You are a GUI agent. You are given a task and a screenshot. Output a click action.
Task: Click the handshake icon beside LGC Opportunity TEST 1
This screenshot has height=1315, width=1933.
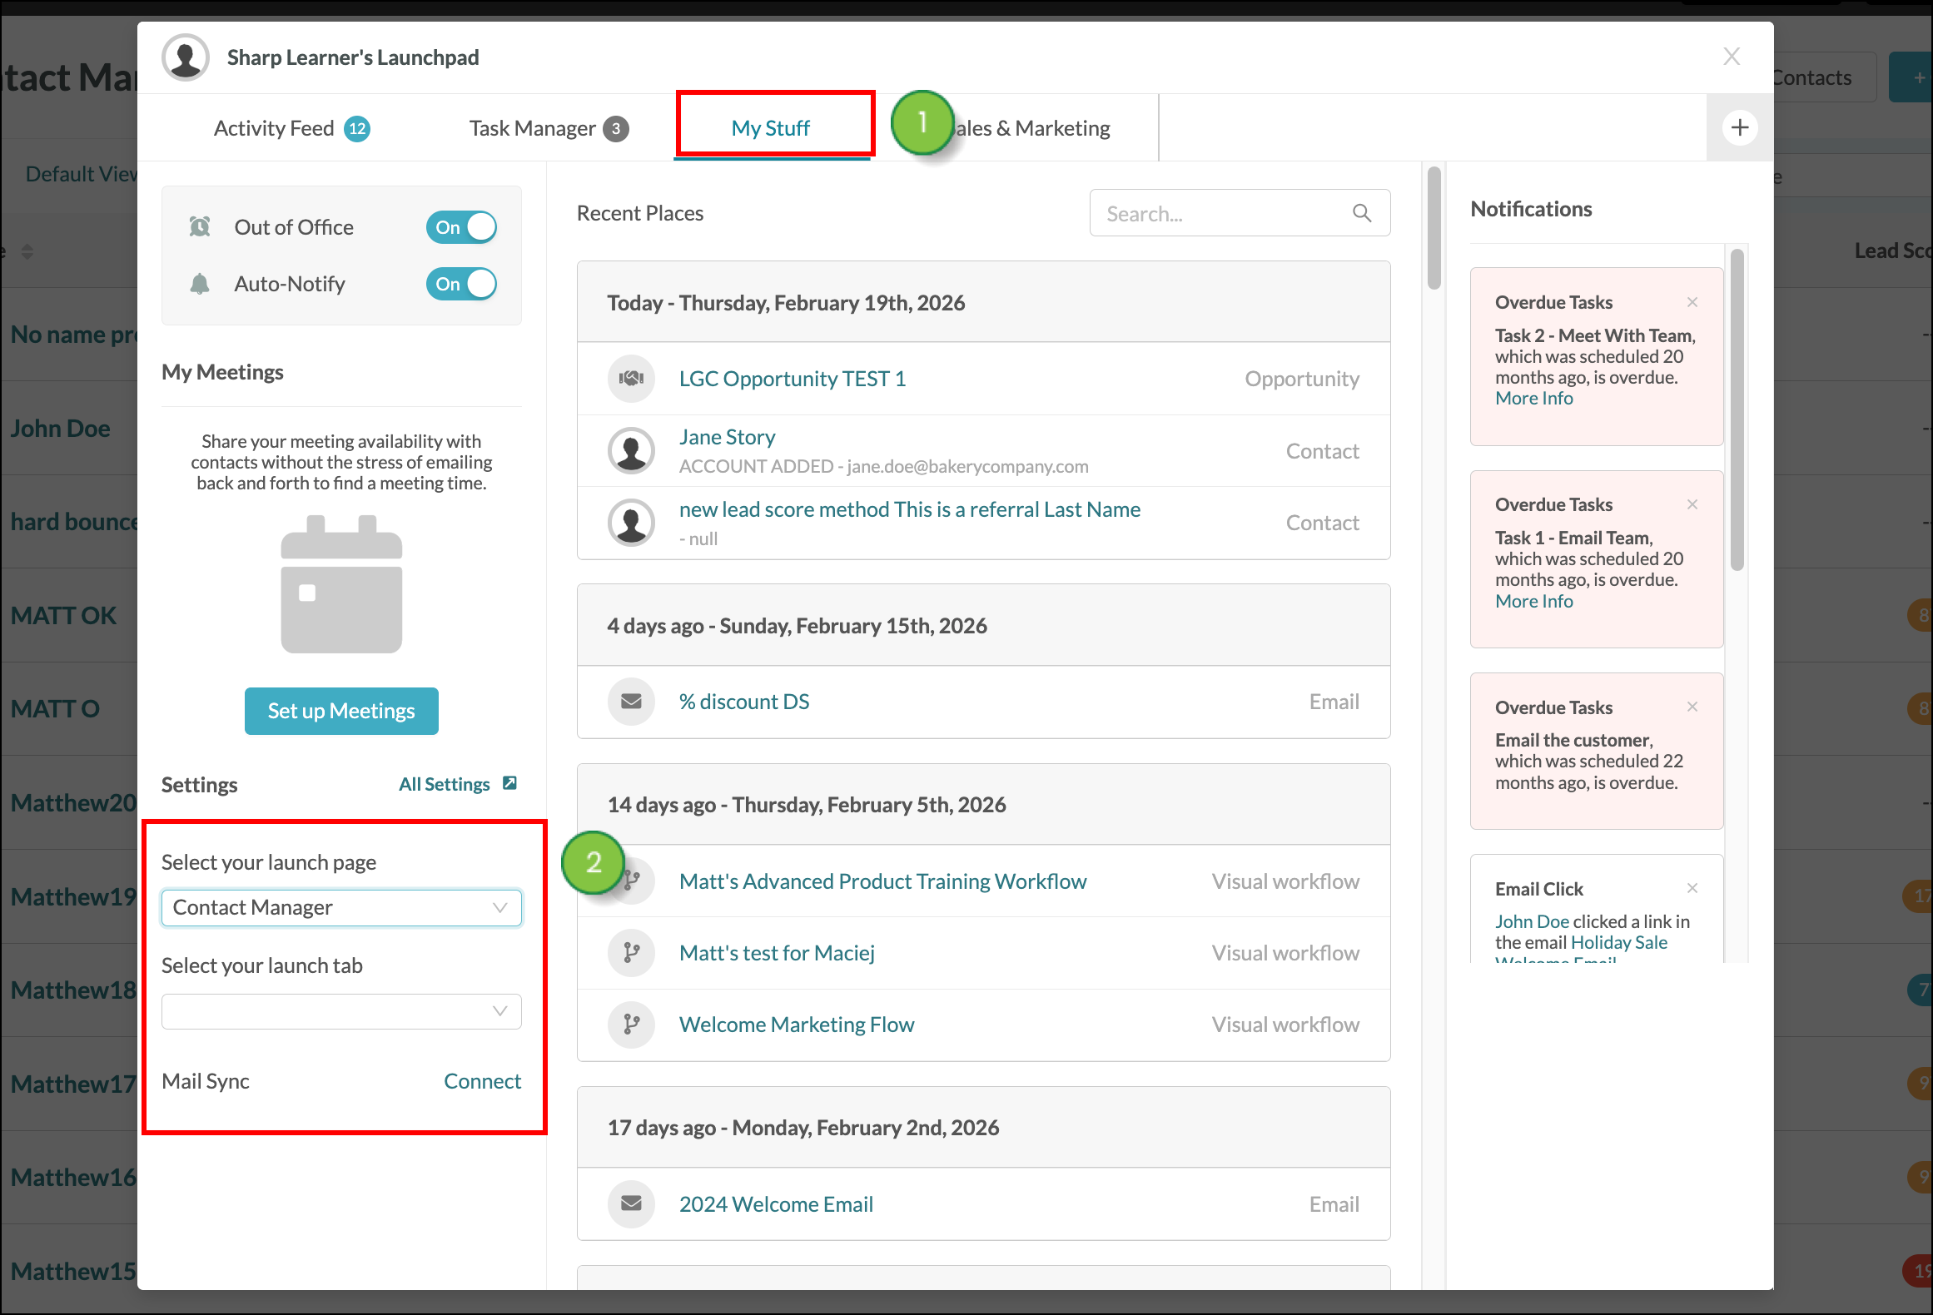pyautogui.click(x=631, y=379)
